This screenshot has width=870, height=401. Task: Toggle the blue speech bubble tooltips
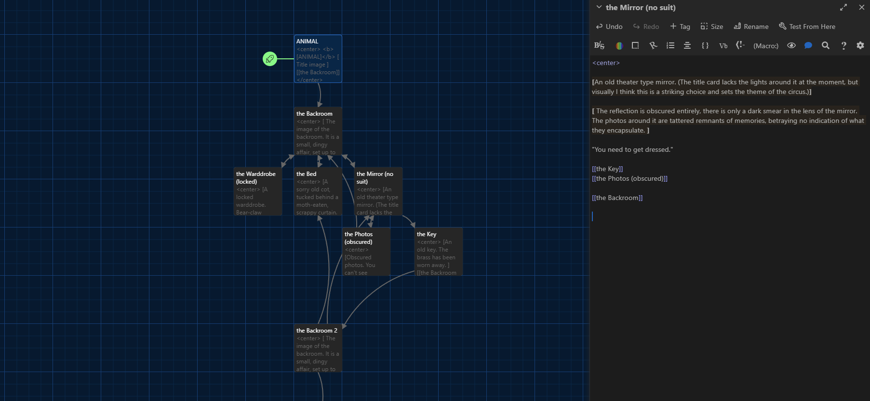[808, 45]
